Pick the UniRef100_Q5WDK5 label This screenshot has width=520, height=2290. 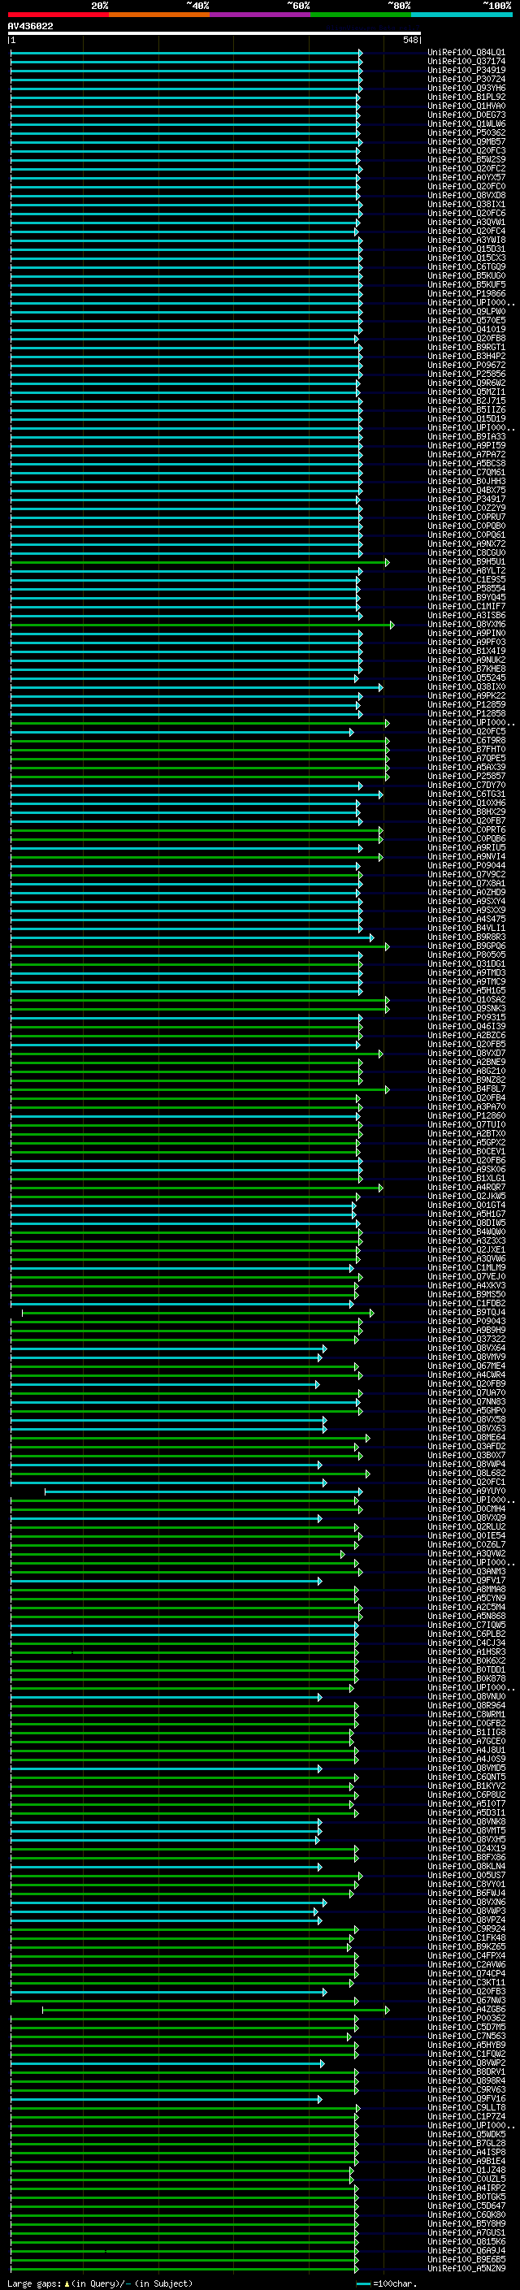tap(466, 2134)
